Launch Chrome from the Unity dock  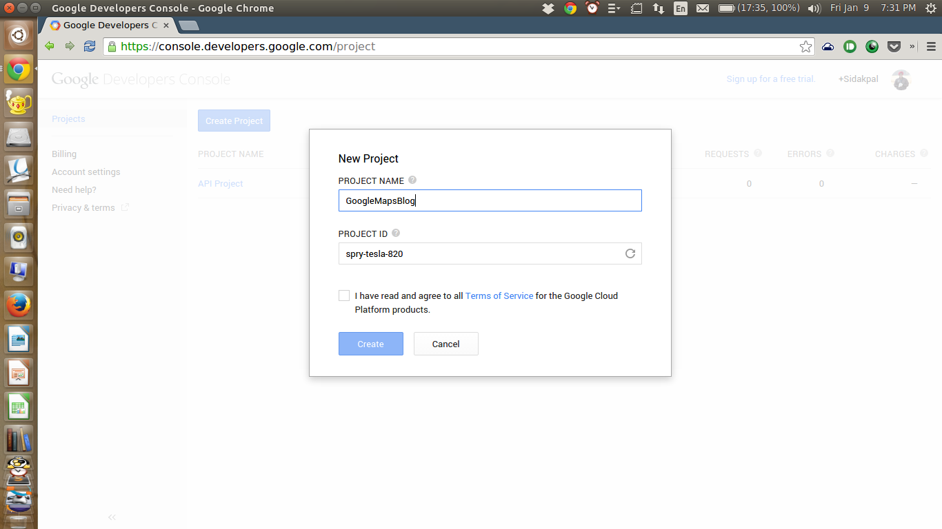(19, 68)
